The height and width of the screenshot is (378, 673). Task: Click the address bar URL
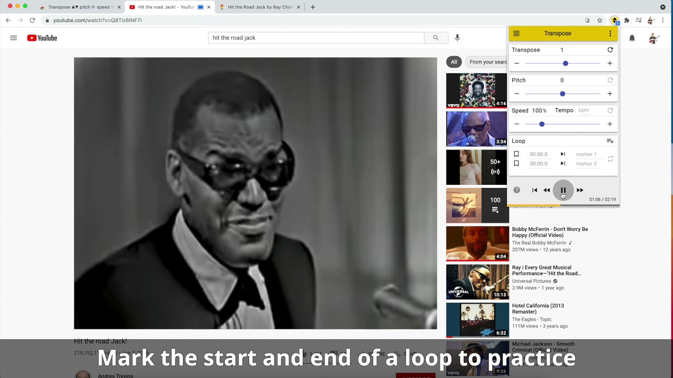point(97,20)
